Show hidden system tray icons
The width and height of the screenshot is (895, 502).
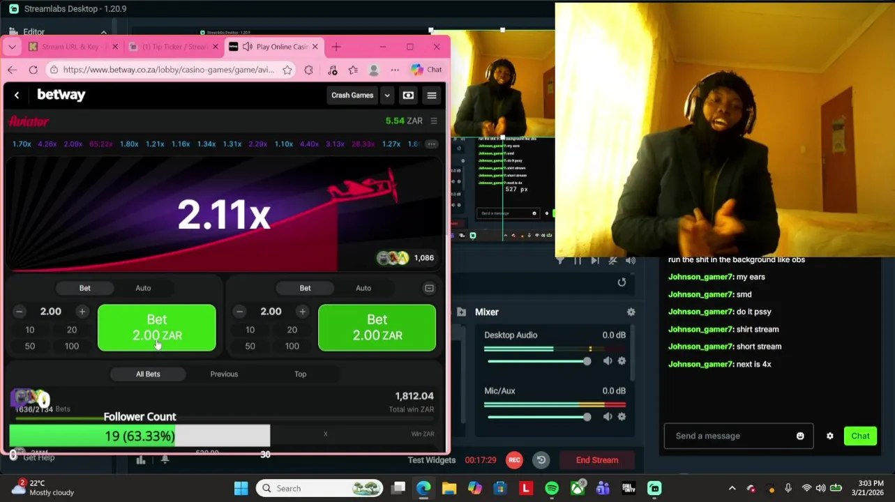(x=732, y=488)
